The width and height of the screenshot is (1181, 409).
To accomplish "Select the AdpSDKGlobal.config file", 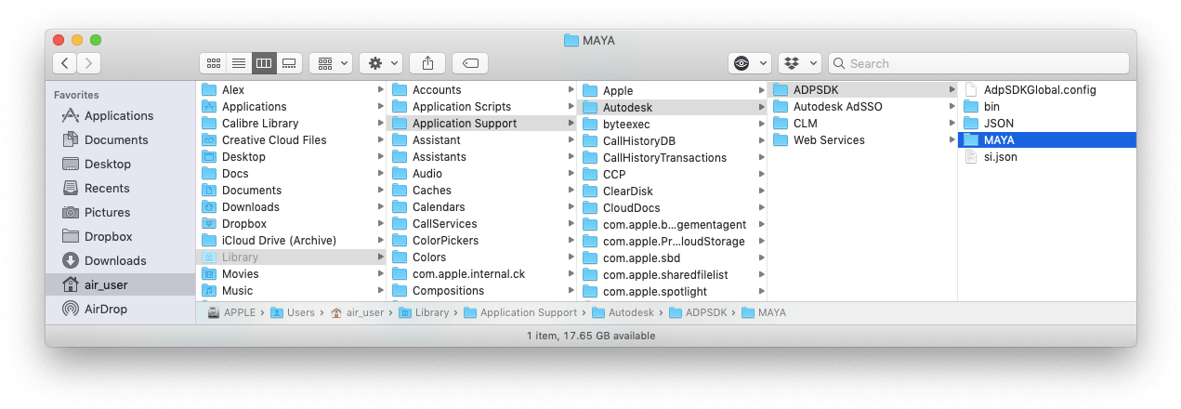I will pyautogui.click(x=1047, y=90).
